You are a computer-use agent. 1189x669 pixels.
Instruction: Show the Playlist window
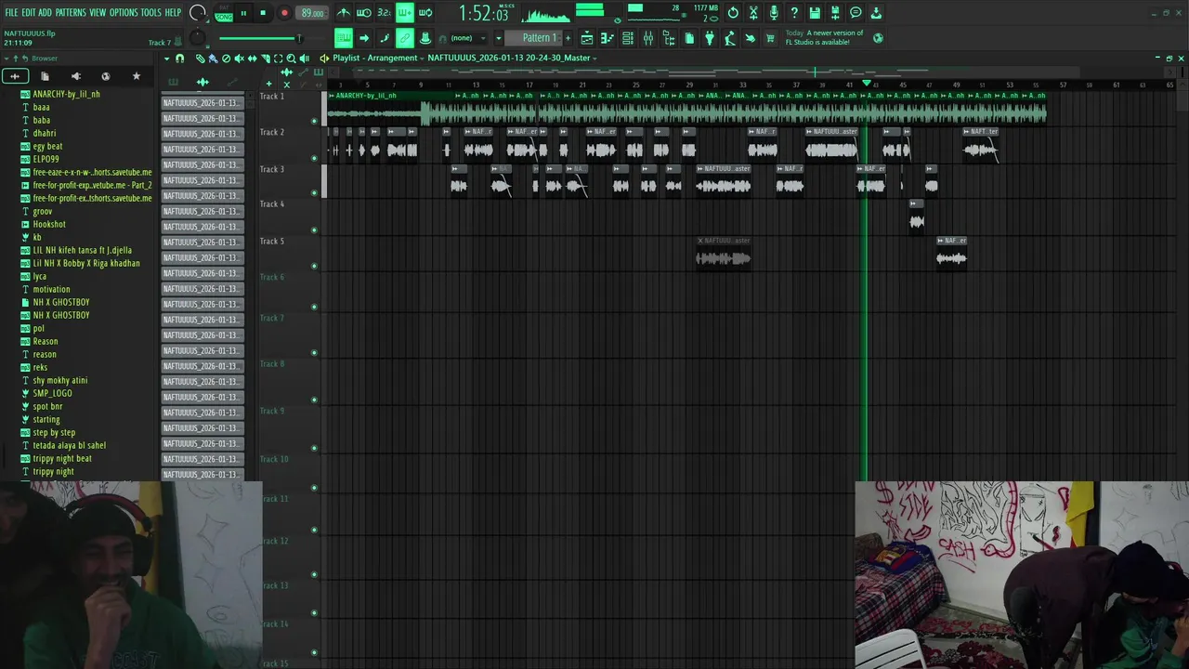[x=587, y=38]
